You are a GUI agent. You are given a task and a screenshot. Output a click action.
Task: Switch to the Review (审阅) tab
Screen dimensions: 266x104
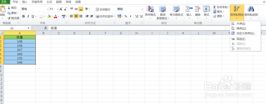coord(68,2)
